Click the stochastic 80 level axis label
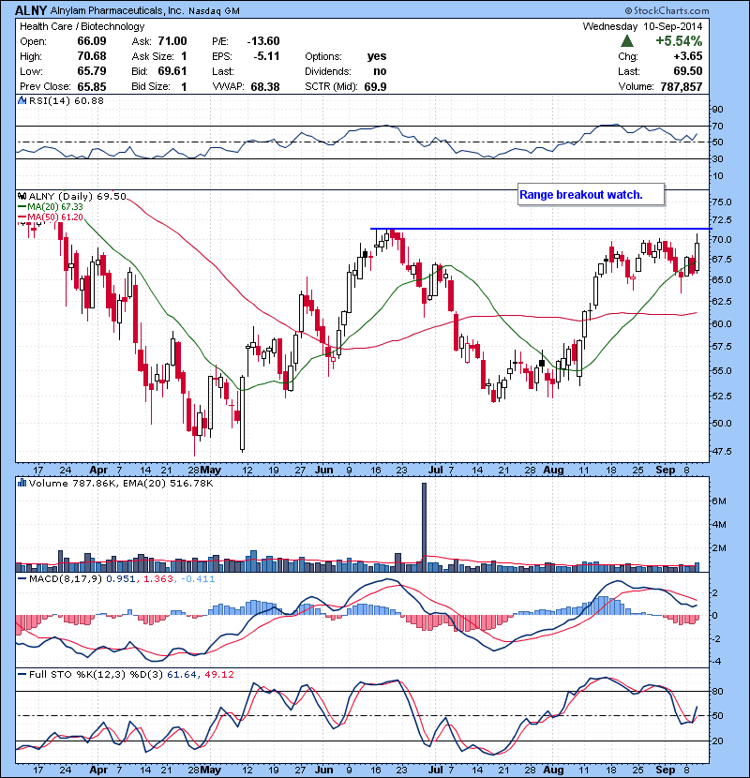750x778 pixels. (718, 691)
